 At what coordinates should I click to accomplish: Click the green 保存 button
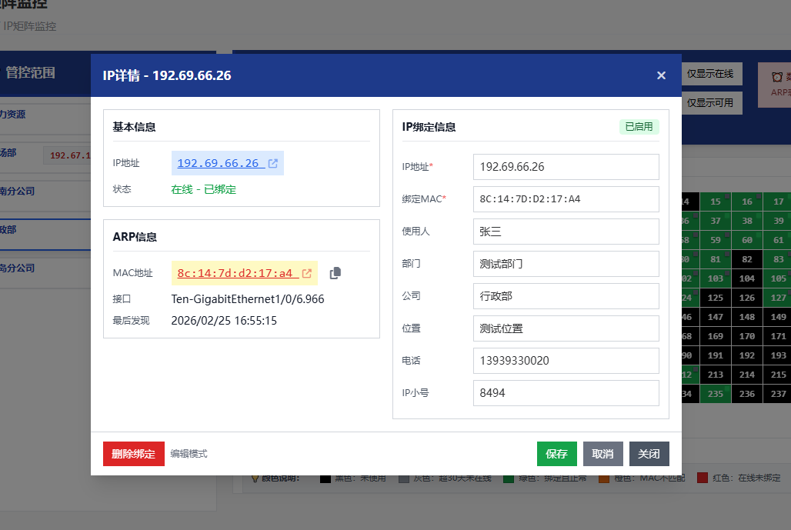point(556,454)
